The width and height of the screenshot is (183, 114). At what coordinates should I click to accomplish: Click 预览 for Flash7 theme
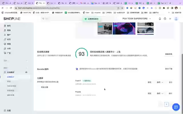[x=150, y=82]
